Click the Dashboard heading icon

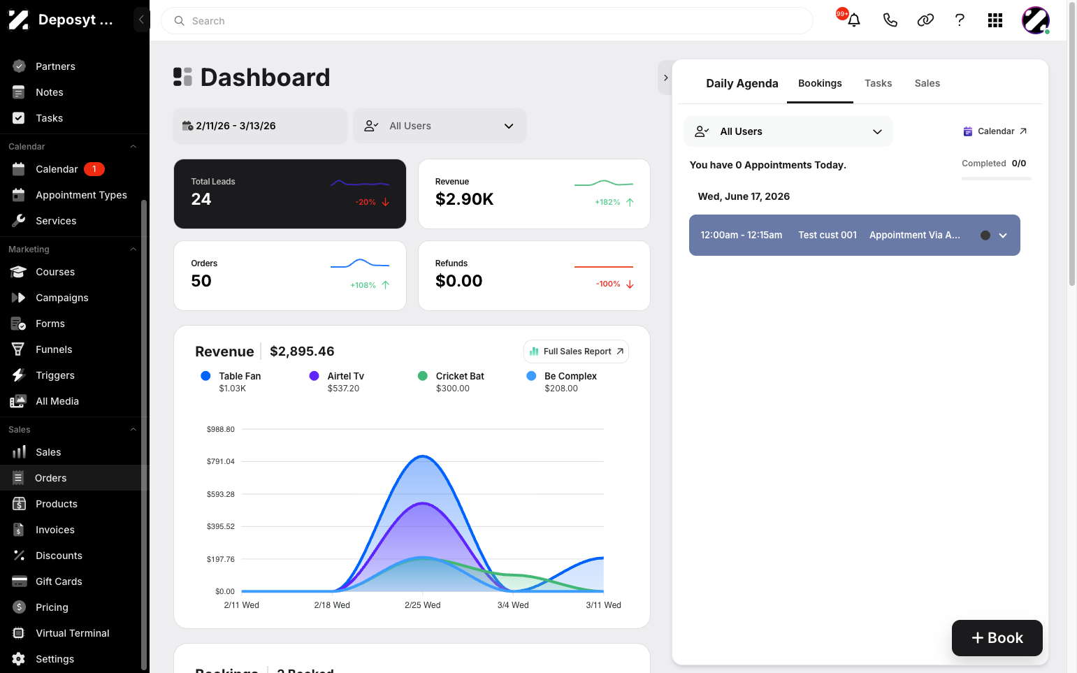click(x=182, y=77)
